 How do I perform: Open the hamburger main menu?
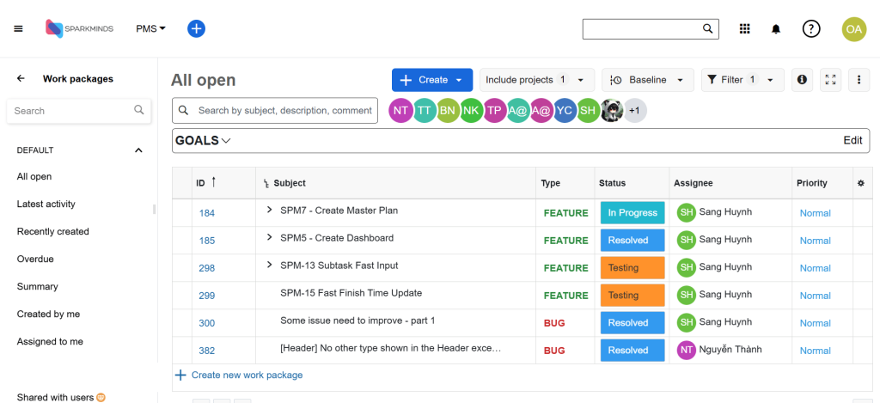pyautogui.click(x=18, y=28)
